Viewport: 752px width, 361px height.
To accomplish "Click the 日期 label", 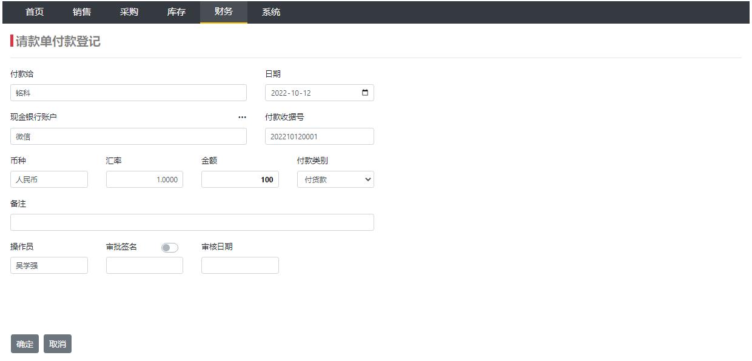I will tap(273, 74).
